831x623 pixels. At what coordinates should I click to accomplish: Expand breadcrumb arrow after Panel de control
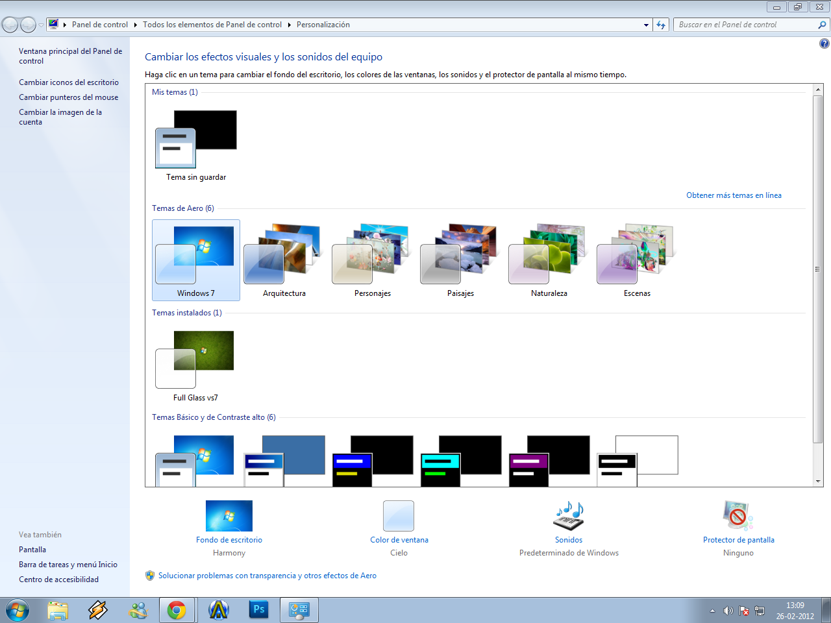pos(136,25)
